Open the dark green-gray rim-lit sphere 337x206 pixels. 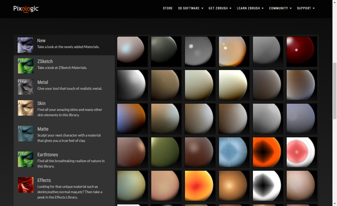pyautogui.click(x=166, y=52)
